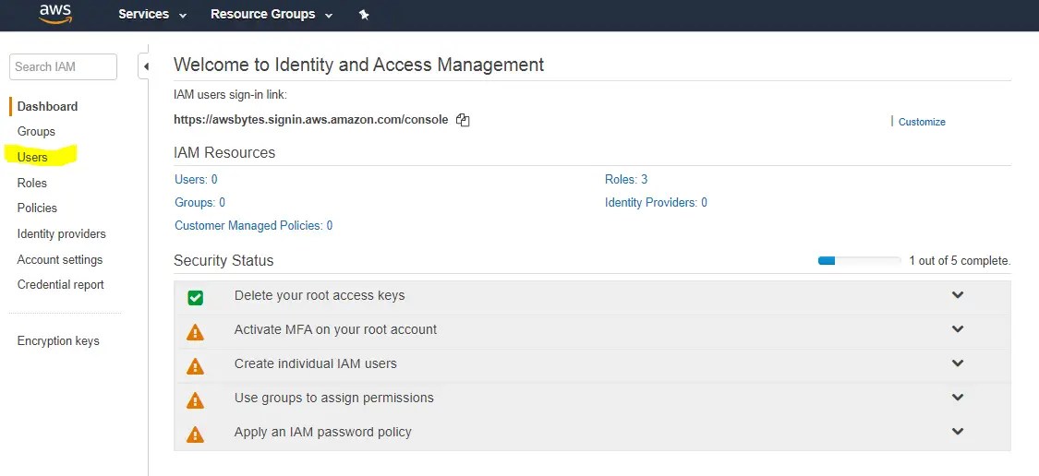The image size is (1039, 476).
Task: Open Groups in the sidebar
Action: [36, 132]
